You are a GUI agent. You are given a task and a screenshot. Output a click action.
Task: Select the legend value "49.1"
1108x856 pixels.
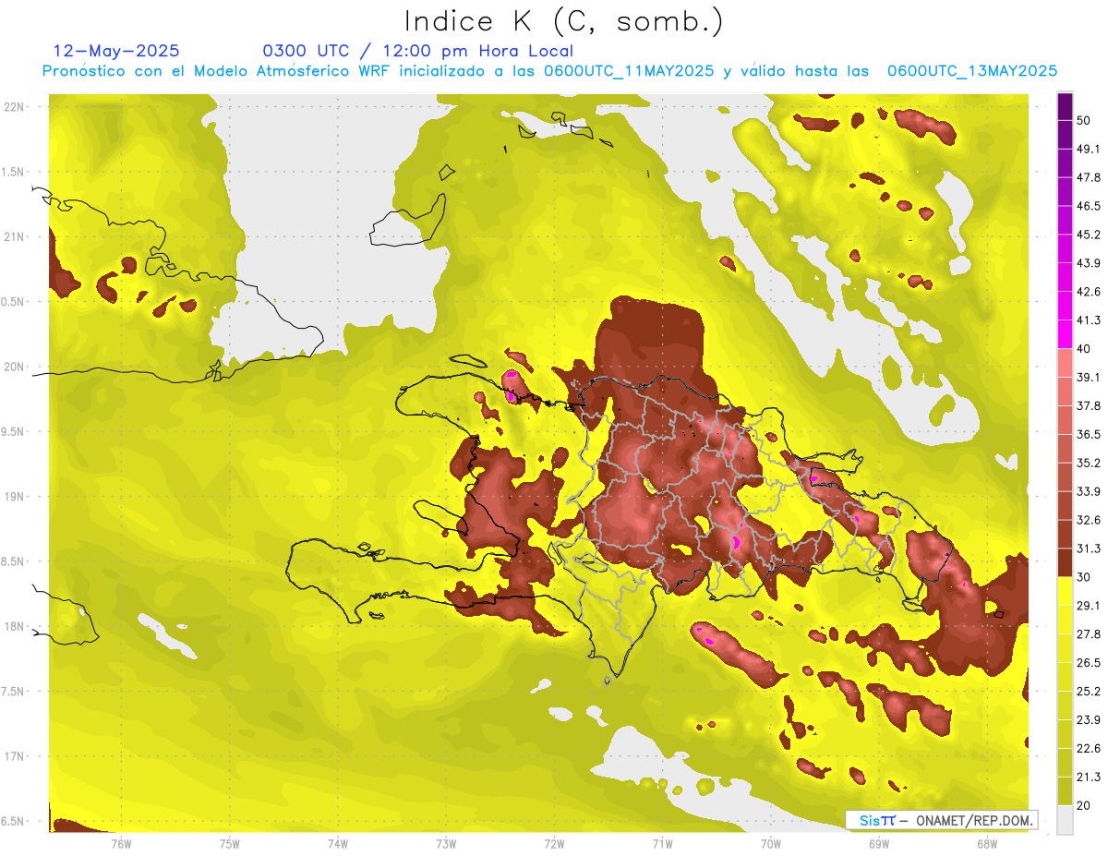1088,149
